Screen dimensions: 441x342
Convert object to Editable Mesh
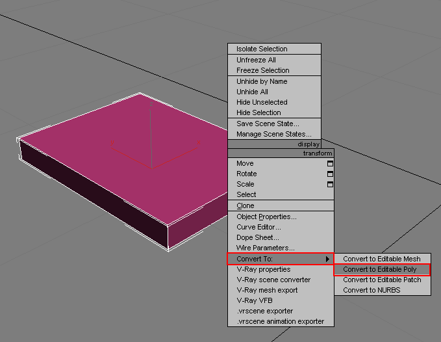(x=382, y=259)
